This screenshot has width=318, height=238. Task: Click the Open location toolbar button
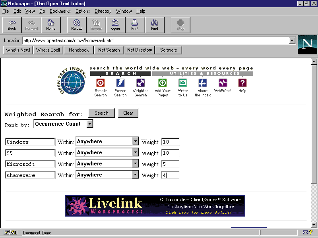point(115,25)
